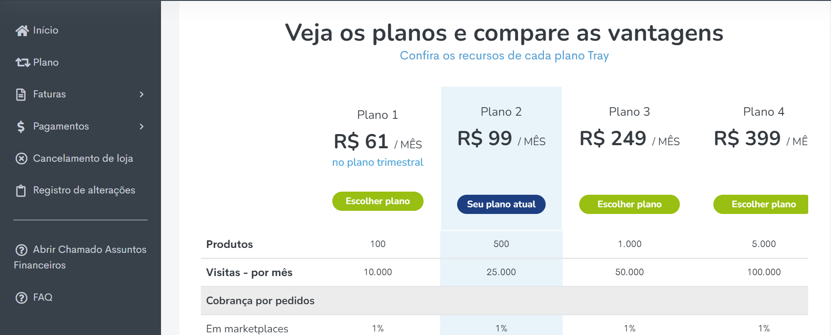Click the home icon beside Início
Image resolution: width=831 pixels, height=335 pixels.
22,30
